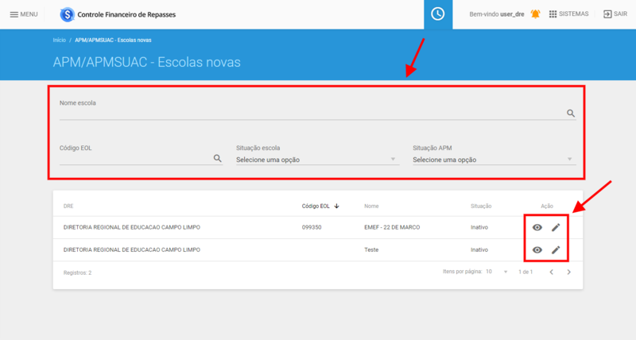This screenshot has height=340, width=636.
Task: Click APM/APMSUAC - Escolas novas breadcrumb
Action: [113, 41]
